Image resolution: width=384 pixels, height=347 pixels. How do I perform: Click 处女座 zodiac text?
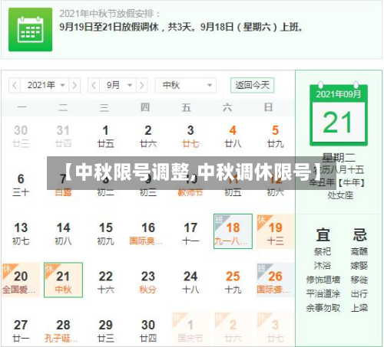[340, 195]
